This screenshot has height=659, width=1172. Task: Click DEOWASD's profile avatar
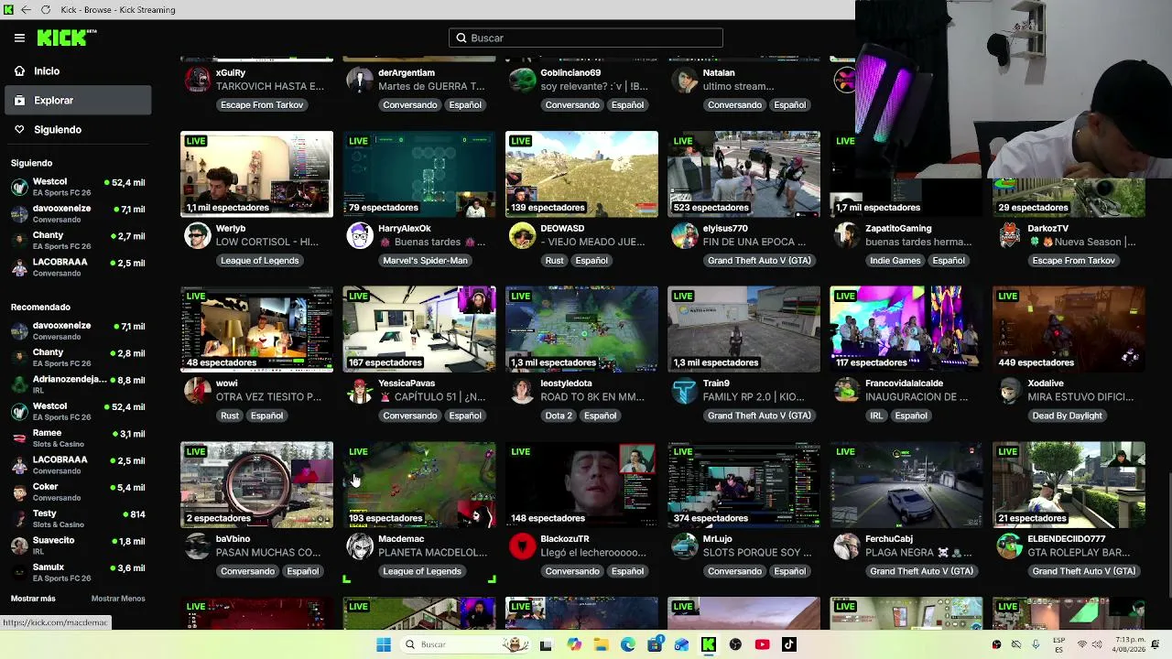coord(522,236)
